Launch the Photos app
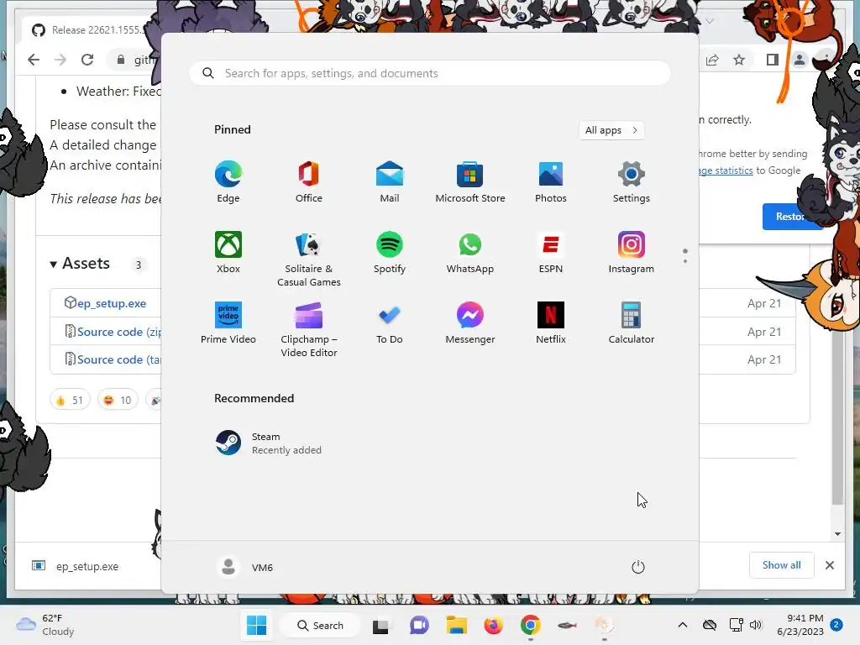The image size is (860, 645). (x=551, y=182)
